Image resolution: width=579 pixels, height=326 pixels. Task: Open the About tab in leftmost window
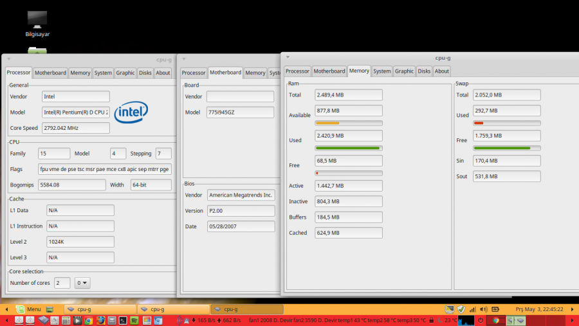coord(163,73)
